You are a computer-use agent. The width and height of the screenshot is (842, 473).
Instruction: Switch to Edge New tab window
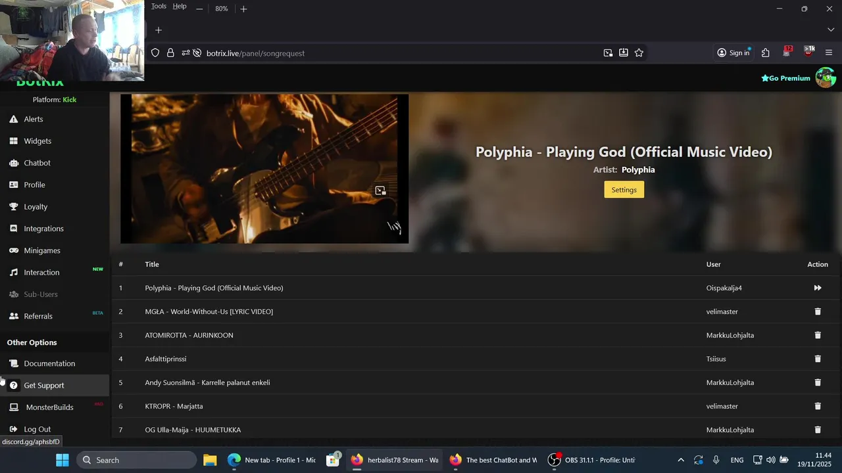click(272, 460)
